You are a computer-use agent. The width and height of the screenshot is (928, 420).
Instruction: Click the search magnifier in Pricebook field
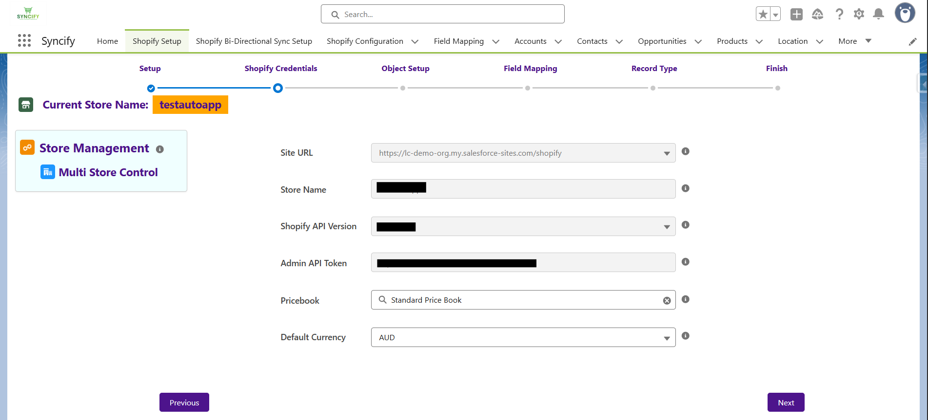point(383,300)
